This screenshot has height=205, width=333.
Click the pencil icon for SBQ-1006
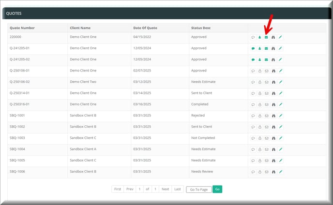coord(280,172)
